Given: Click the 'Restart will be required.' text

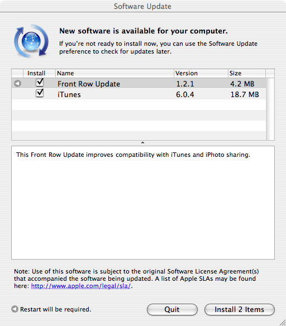Looking at the screenshot, I should (55, 309).
